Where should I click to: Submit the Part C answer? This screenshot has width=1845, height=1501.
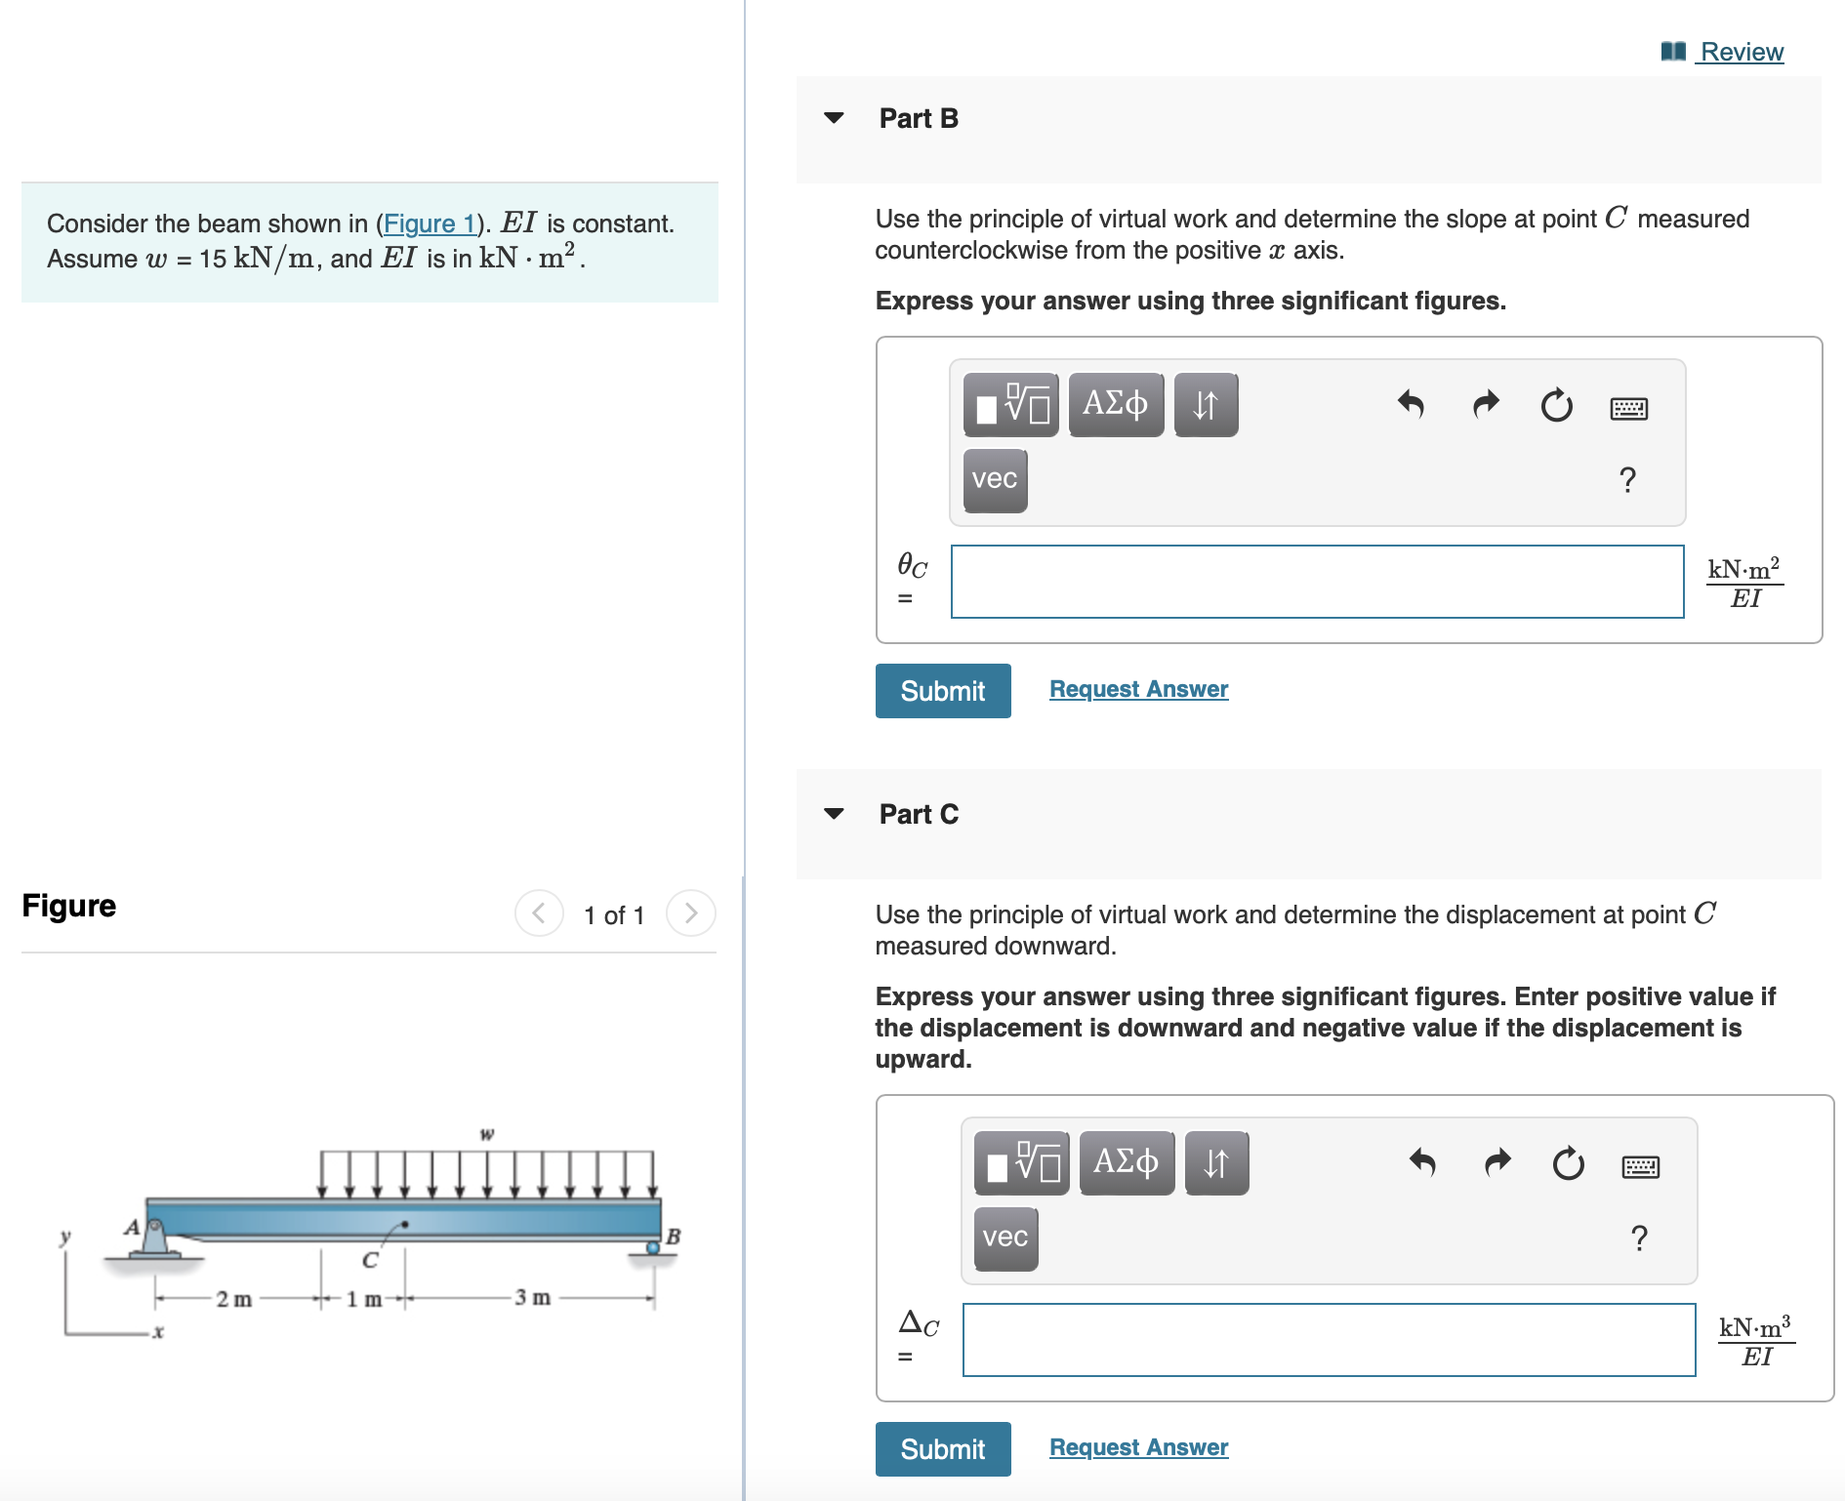(942, 1449)
